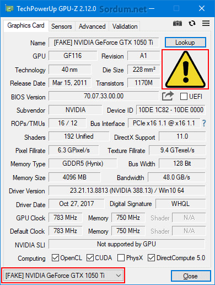The width and height of the screenshot is (215, 285).
Task: Click the Release Date field Mar 15, 2011
Action: 69,83
